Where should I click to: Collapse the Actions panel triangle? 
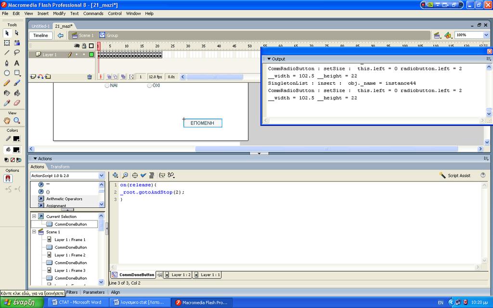[35, 159]
